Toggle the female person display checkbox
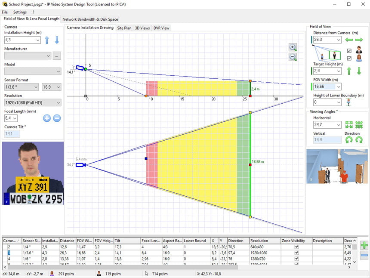The image size is (370, 278). pos(349,58)
